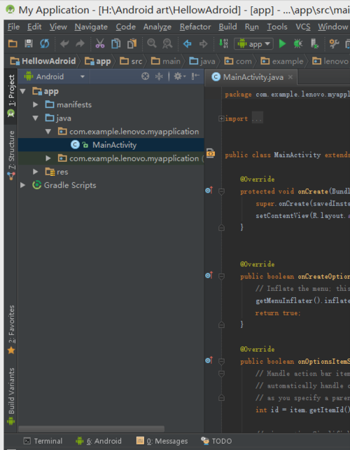Click the override gutter marker beside onOptionsItemSelected
The width and height of the screenshot is (350, 450).
209,360
